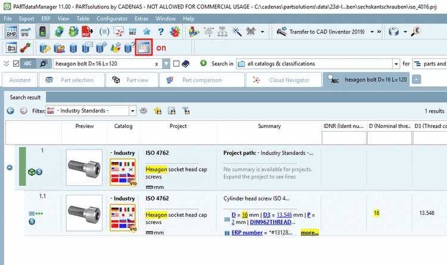
Task: Click the colored building blocks toolbar icon
Action: pyautogui.click(x=194, y=32)
